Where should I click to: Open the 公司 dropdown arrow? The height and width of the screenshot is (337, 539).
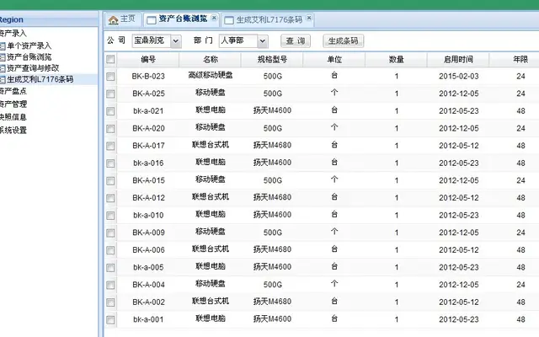coord(176,41)
